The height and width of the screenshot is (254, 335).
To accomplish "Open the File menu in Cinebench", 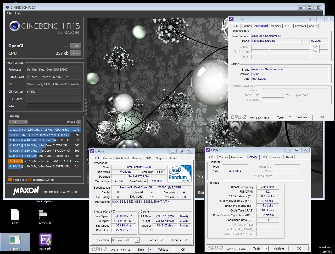I will (x=9, y=13).
